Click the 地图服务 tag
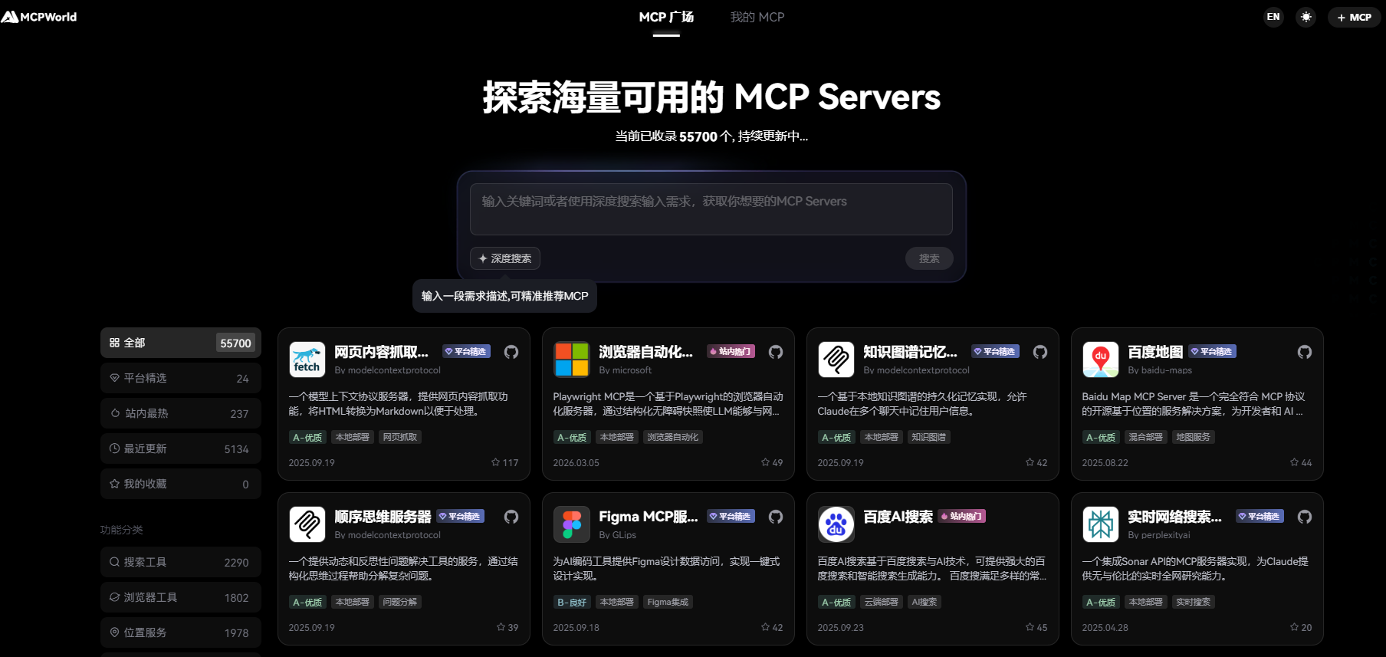 1194,437
